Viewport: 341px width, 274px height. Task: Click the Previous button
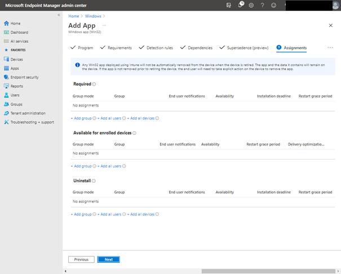pos(81,259)
